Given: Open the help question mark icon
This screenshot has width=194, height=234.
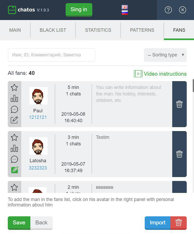Looking at the screenshot, I should (168, 10).
